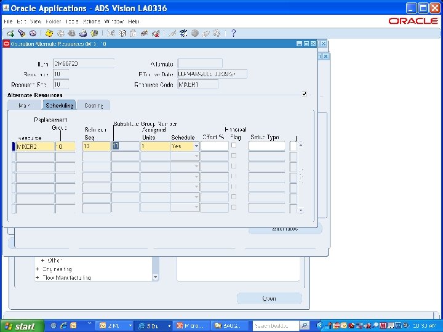Image resolution: width=443 pixels, height=332 pixels.
Task: Click the 5 In. Internet Explorer taskbar button
Action: tap(153, 326)
